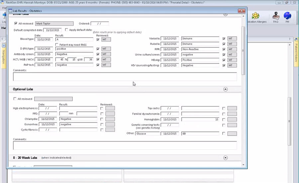Click the MT reviewer button for Varicella

coord(232,39)
